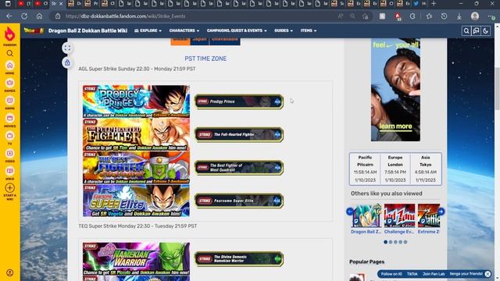Open the Namekian Warrior banner image
The height and width of the screenshot is (281, 500).
136,258
